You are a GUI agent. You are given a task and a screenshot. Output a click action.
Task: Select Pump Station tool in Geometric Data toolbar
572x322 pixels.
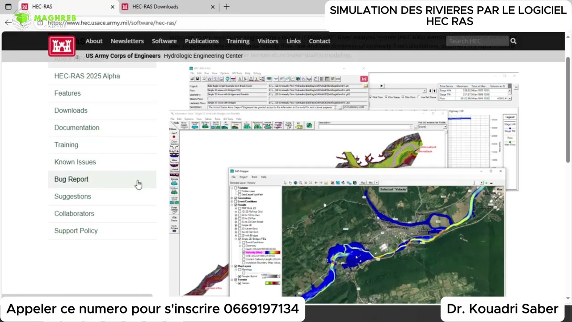click(288, 125)
